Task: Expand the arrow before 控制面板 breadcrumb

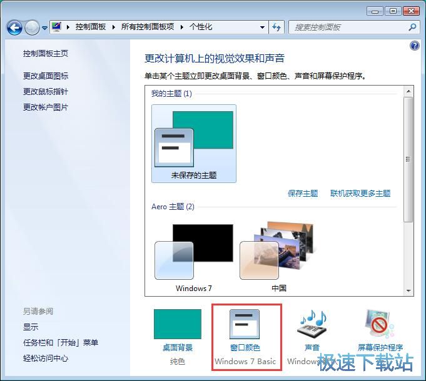Action: click(68, 27)
